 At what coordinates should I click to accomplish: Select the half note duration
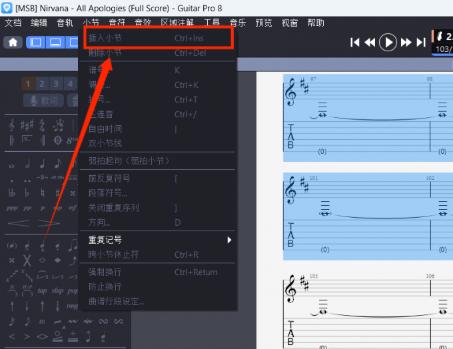(x=27, y=164)
